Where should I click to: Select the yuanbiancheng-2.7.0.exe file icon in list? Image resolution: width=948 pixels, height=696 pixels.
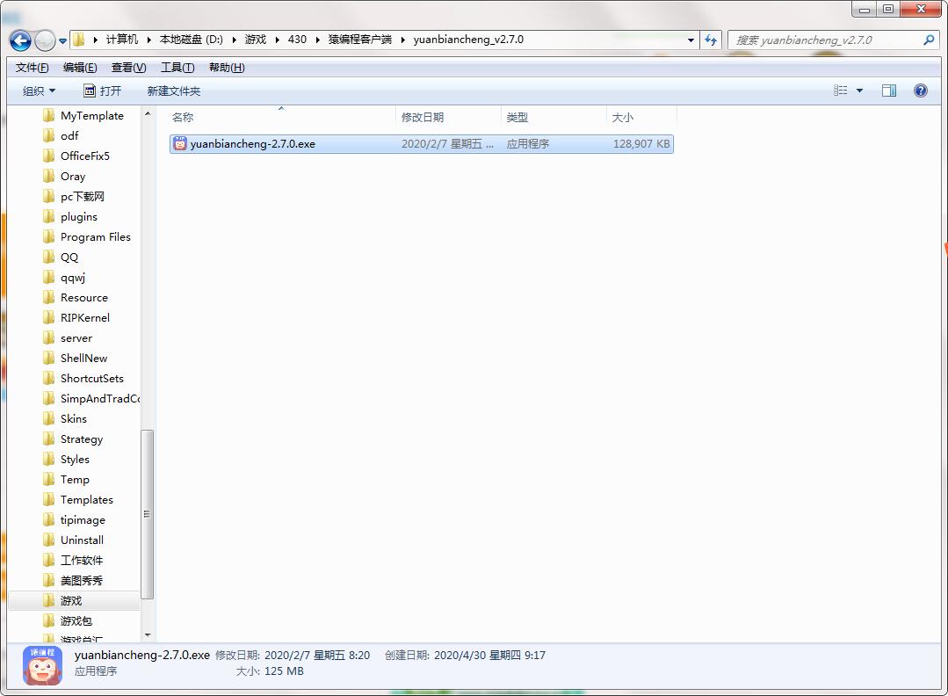point(179,144)
